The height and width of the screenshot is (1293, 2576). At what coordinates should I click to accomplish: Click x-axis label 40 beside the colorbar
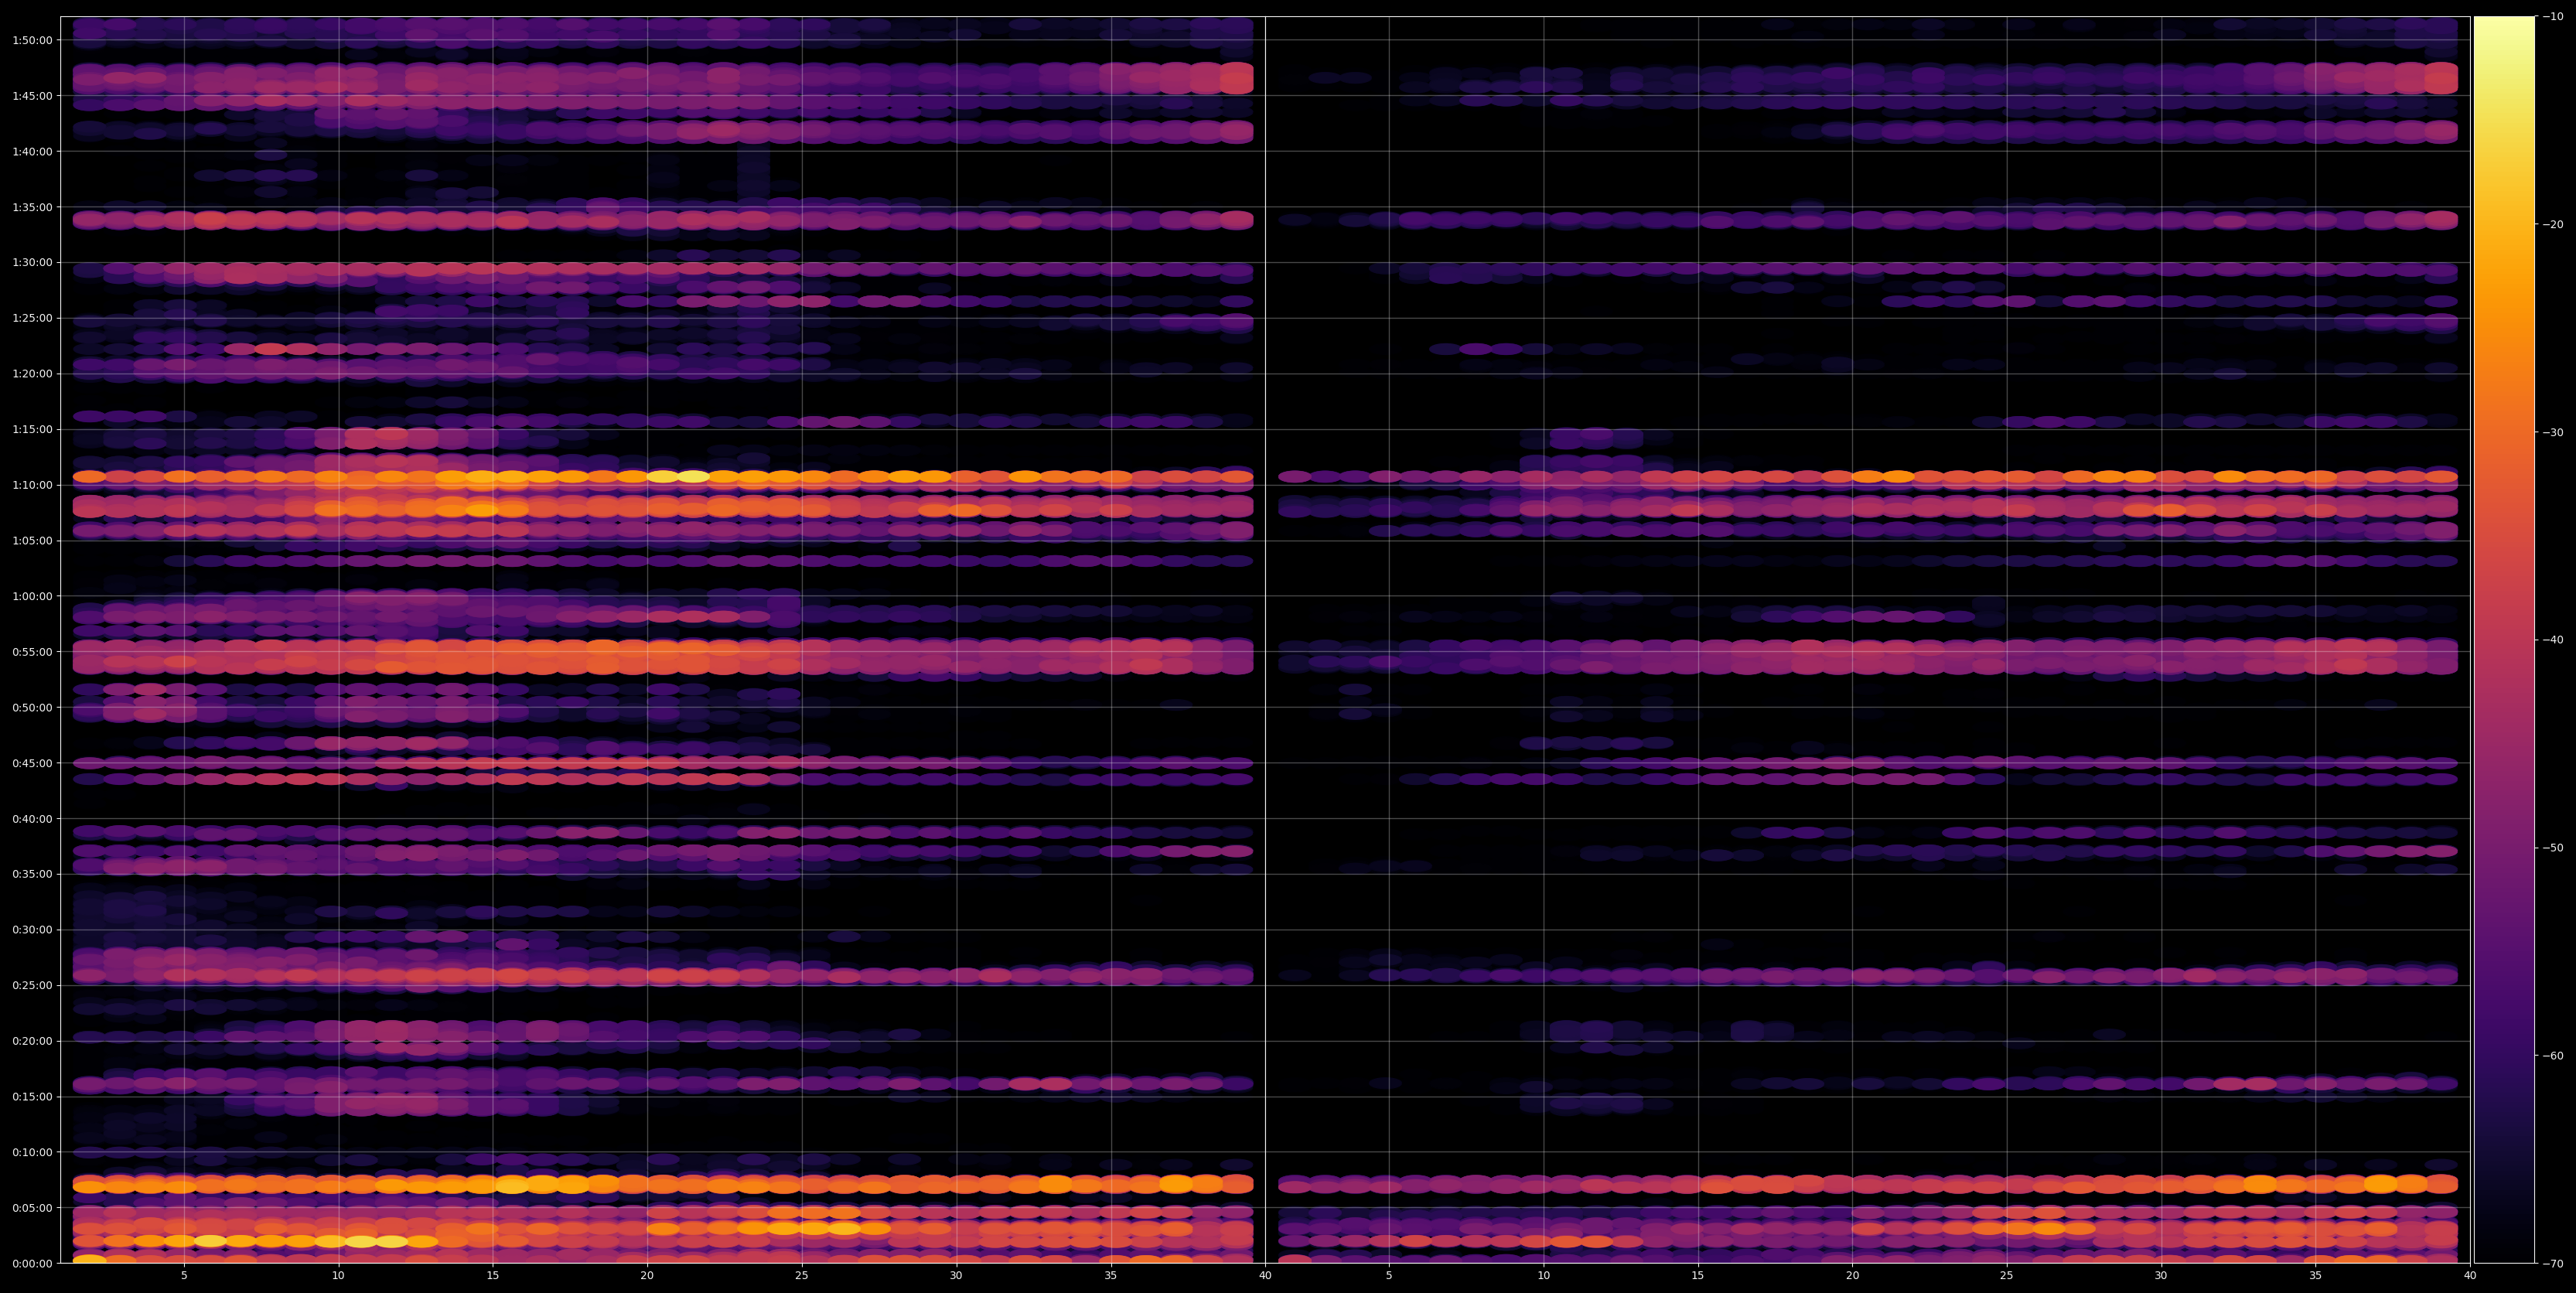point(2470,1276)
